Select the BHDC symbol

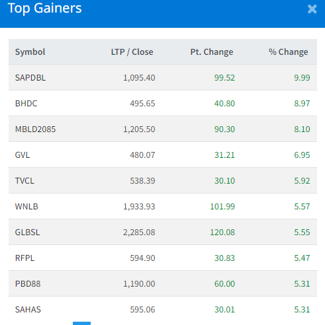tap(26, 104)
